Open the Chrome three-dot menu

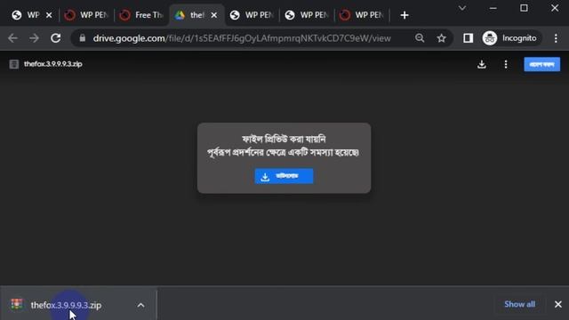(x=556, y=38)
